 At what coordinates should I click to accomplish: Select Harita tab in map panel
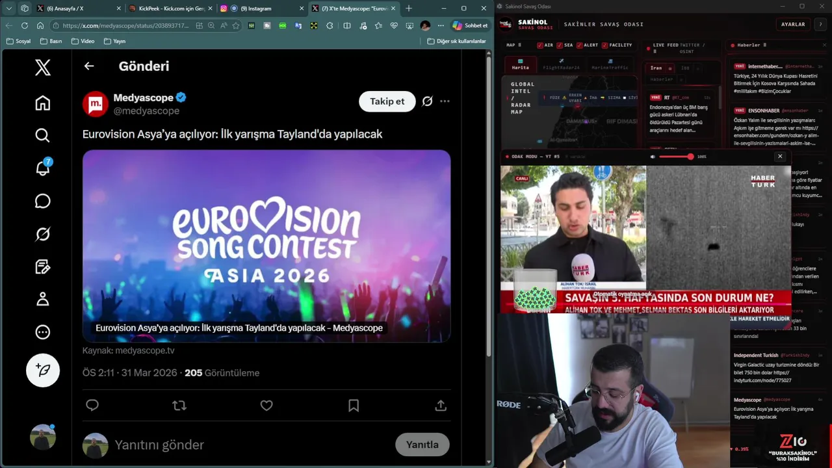click(x=520, y=65)
